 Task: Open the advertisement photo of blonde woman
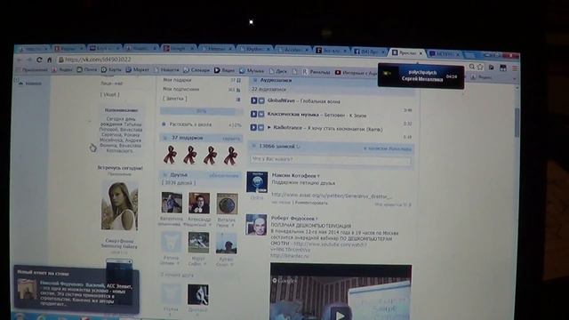click(119, 205)
